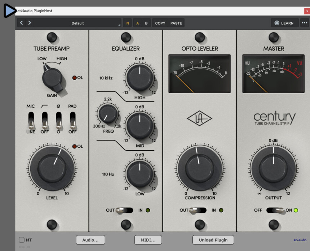
Task: Toggle the phase invert switch
Action: coord(59,121)
